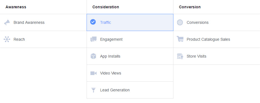Select the Store Visits label
260x103 pixels.
(x=196, y=56)
